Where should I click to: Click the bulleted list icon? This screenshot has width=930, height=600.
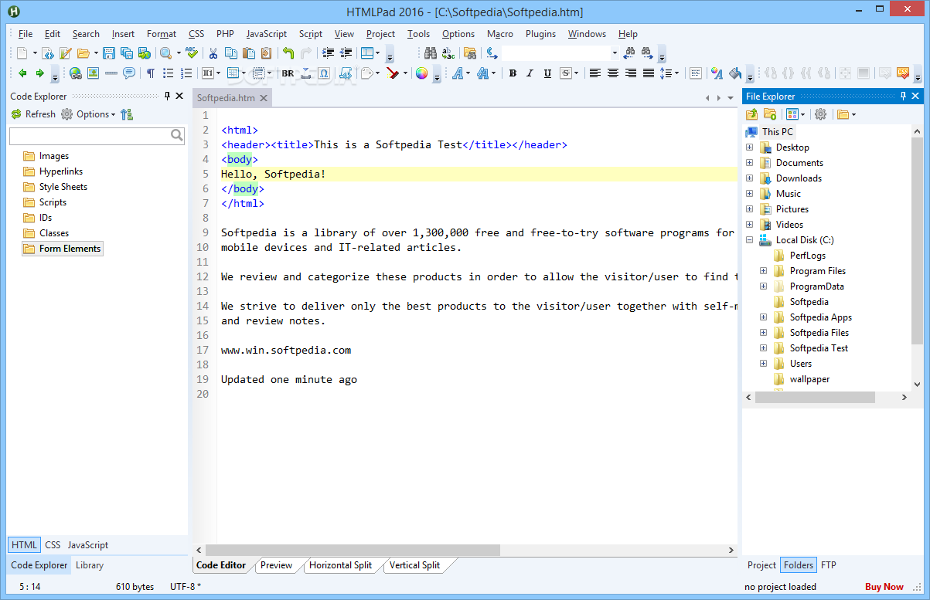(168, 73)
